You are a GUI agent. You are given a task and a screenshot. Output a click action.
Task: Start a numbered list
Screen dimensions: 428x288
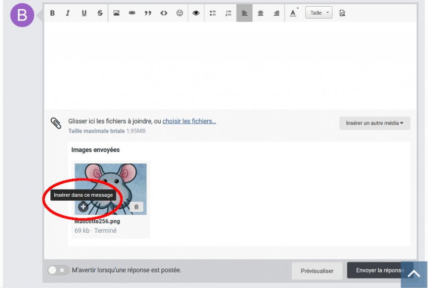(x=228, y=13)
